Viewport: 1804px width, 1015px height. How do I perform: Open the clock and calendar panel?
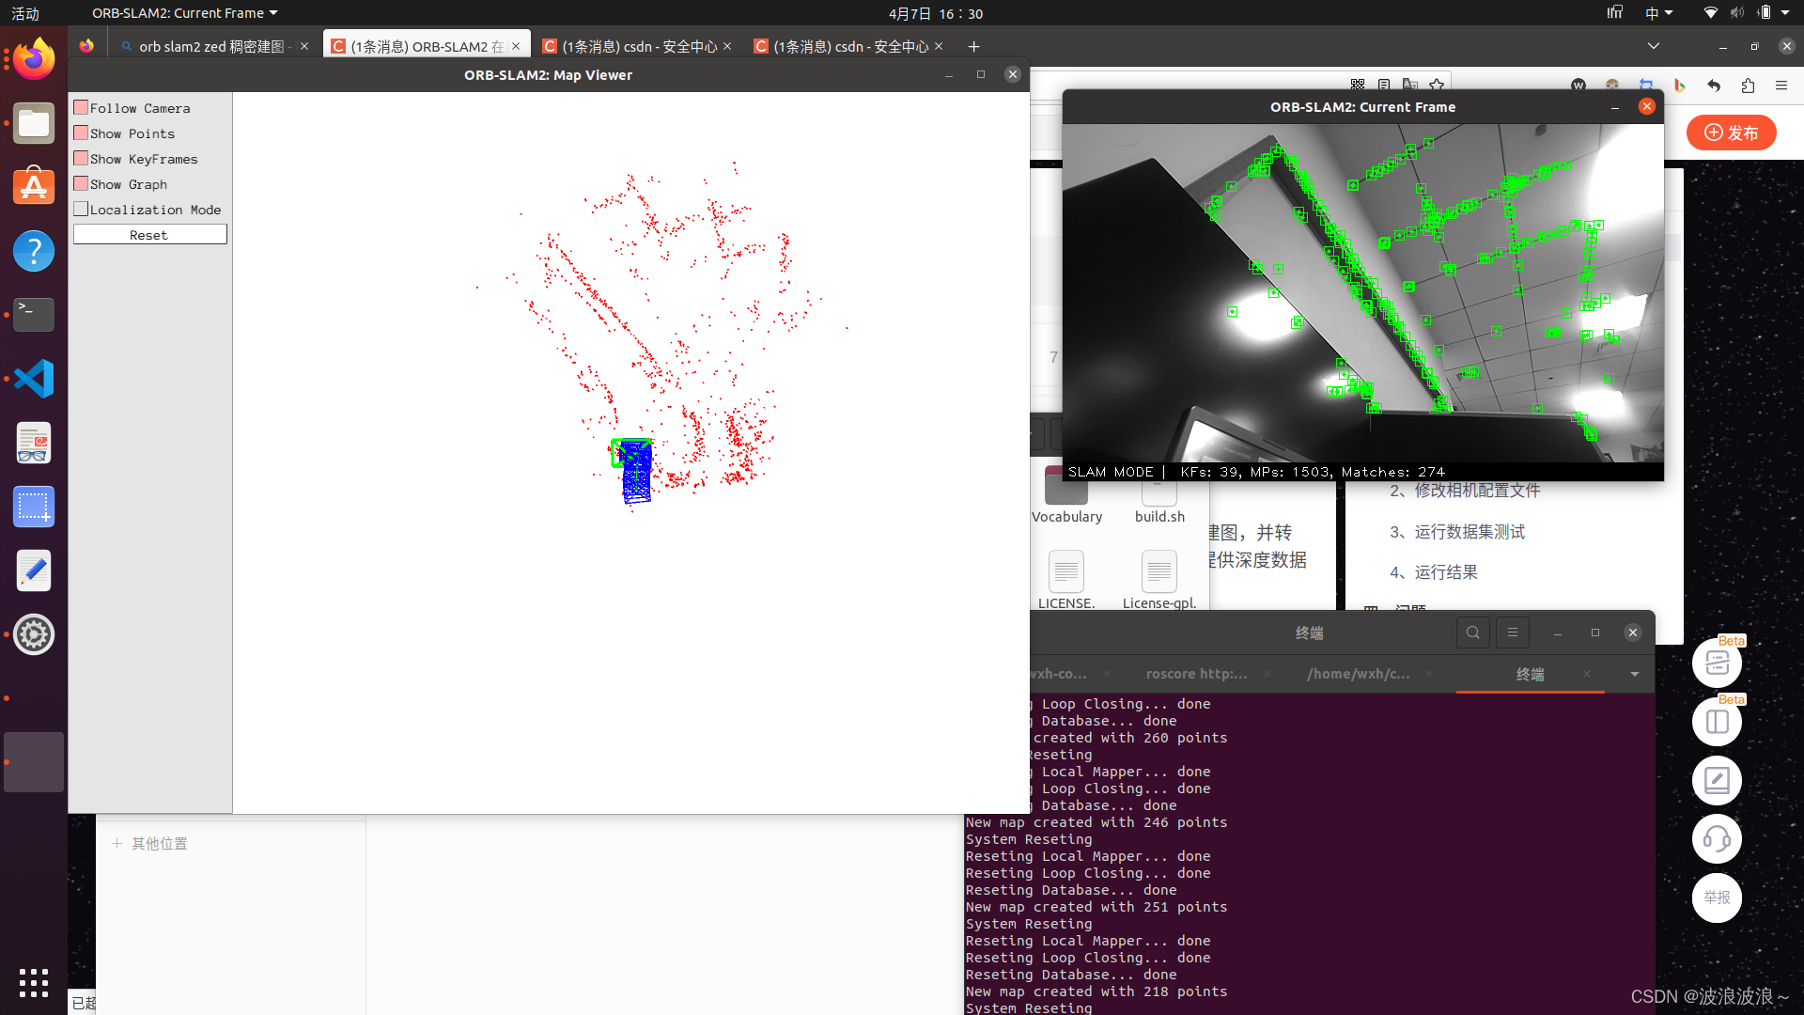click(x=936, y=13)
